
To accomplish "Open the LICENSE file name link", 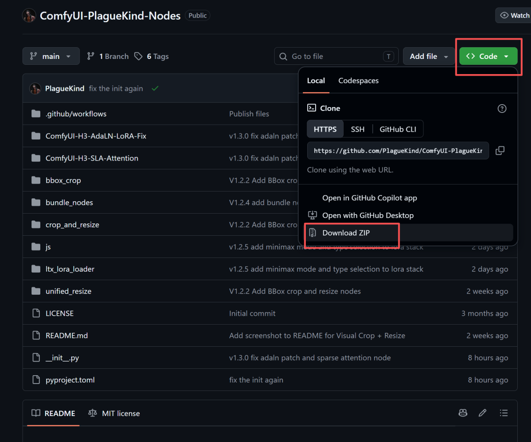I will tap(59, 313).
